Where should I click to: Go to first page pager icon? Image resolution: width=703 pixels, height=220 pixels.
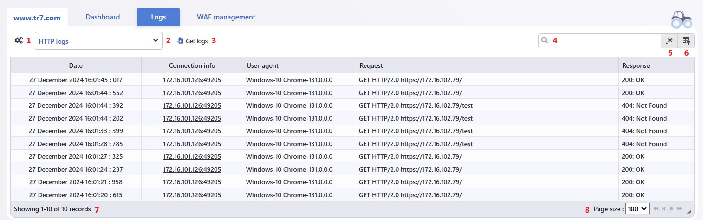(656, 209)
